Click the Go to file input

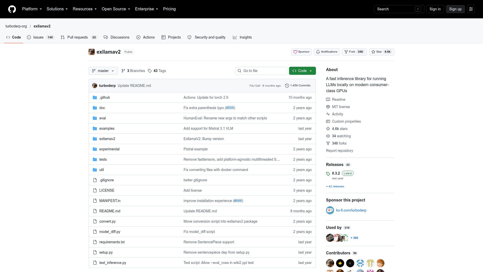pyautogui.click(x=261, y=71)
